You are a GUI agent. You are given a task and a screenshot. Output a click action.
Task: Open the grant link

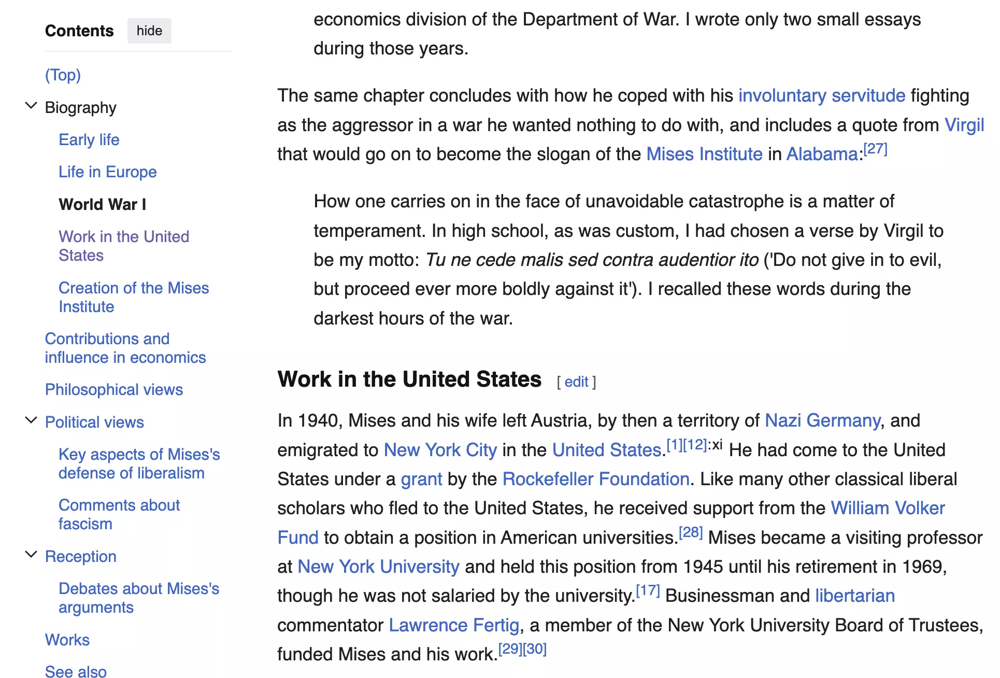tap(422, 479)
